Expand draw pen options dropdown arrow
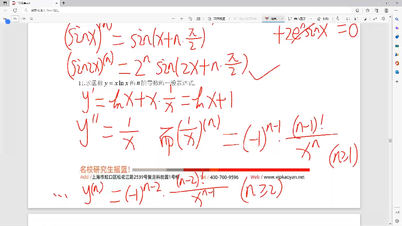Viewport: 402px width, 226px height. click(x=282, y=19)
